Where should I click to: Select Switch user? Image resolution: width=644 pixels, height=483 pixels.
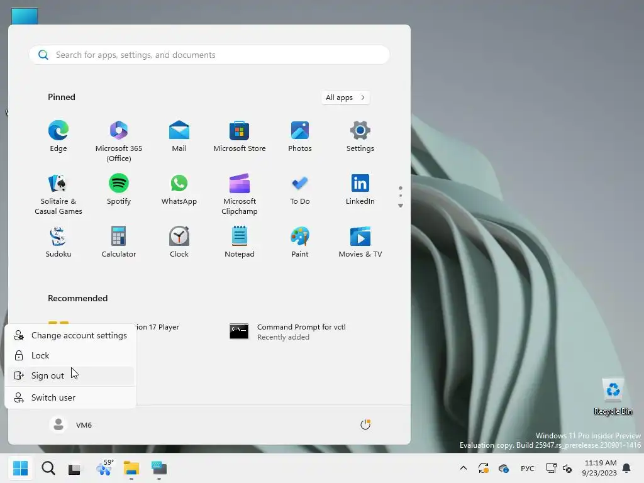click(x=70, y=397)
